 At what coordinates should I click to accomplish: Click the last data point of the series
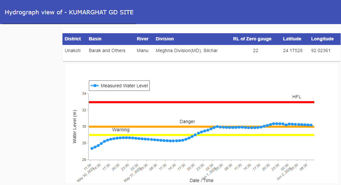[x=311, y=125]
